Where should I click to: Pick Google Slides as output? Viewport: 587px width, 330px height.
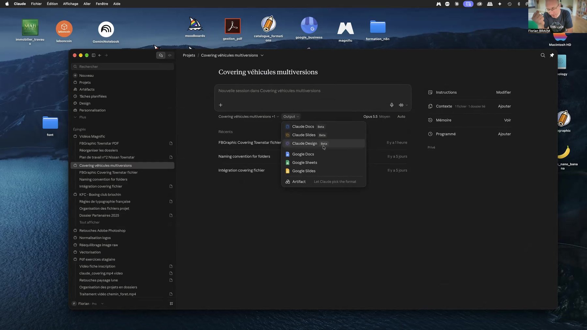point(324,171)
